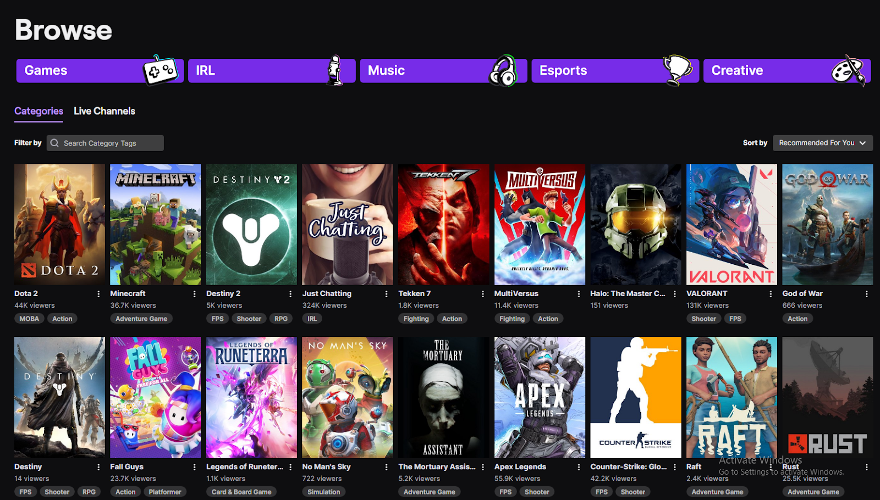Viewport: 880px width, 500px height.
Task: Open options menu for Rust
Action: click(867, 467)
